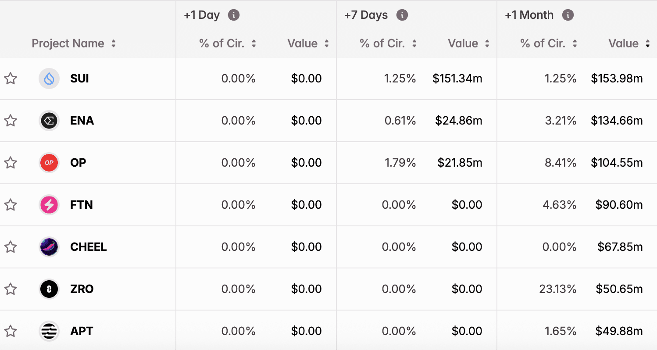Star the APT row as favorite
The width and height of the screenshot is (657, 350).
11,331
